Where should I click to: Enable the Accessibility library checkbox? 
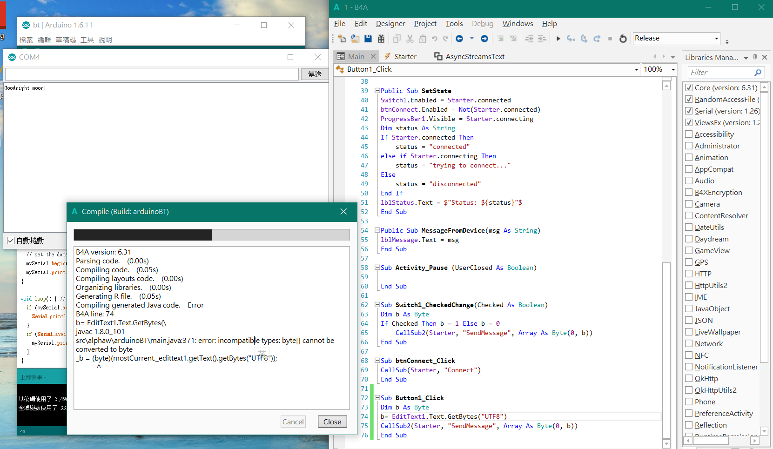(x=689, y=134)
